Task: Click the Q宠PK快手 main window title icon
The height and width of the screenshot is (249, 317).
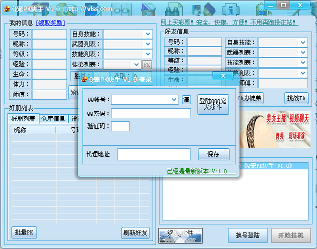Action: coord(7,9)
